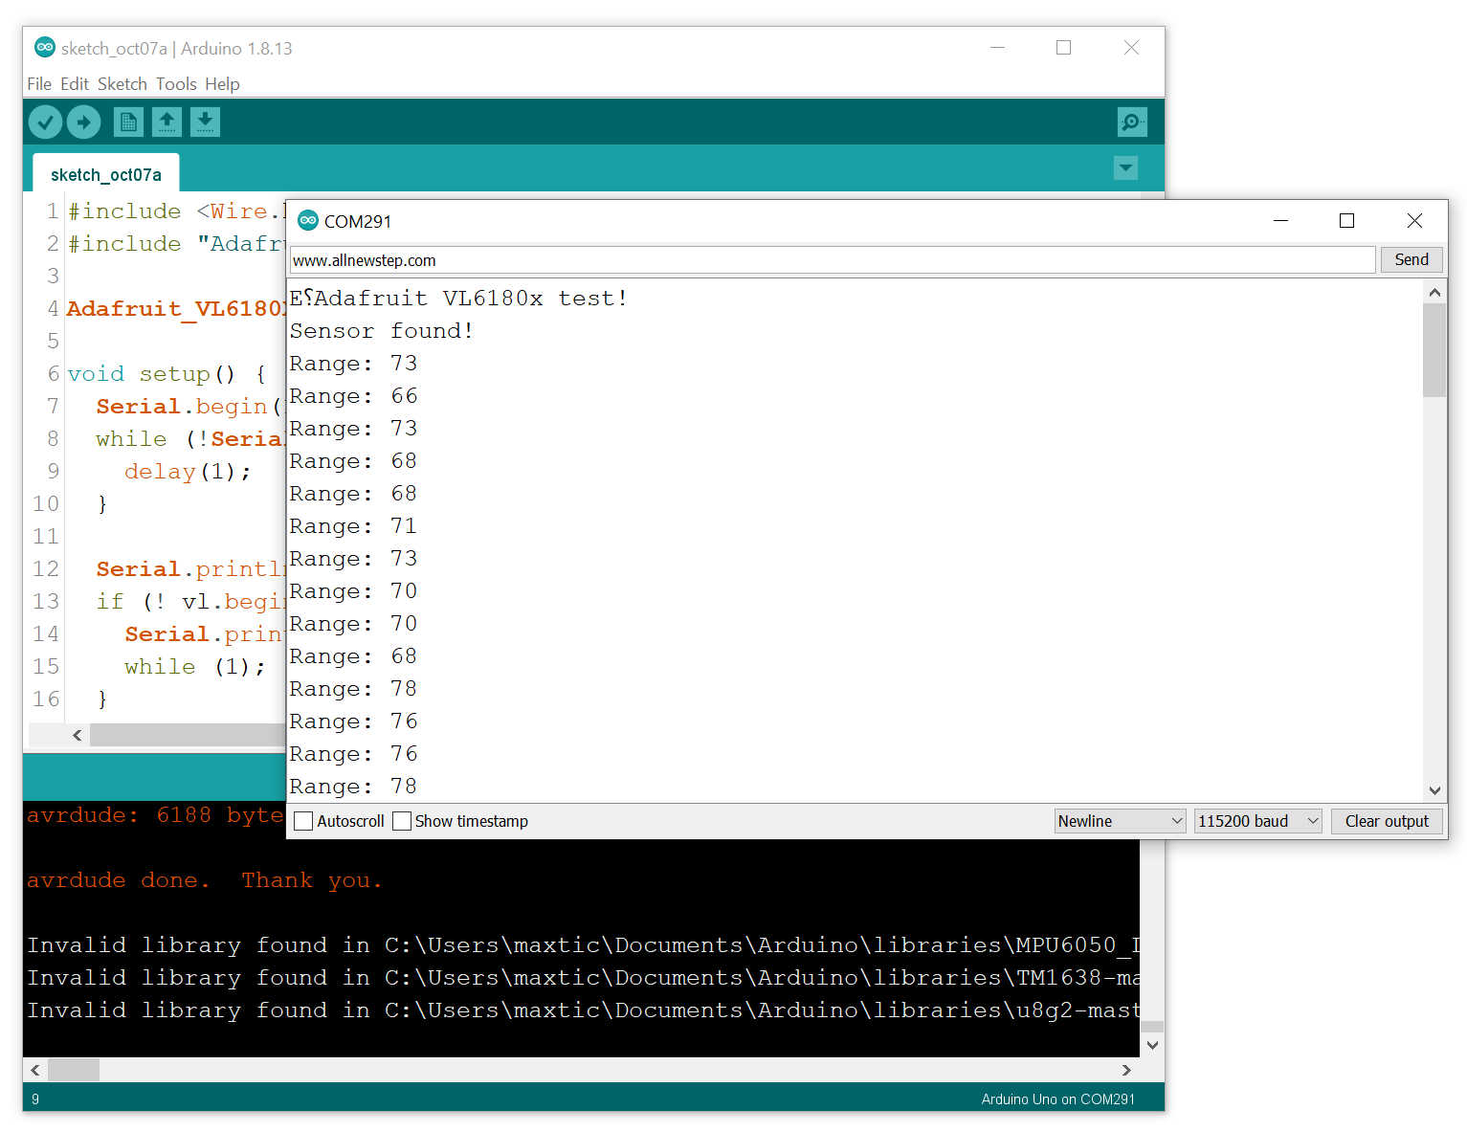Click the 'Range: 71' output line
This screenshot has height=1132, width=1467.
[x=354, y=526]
